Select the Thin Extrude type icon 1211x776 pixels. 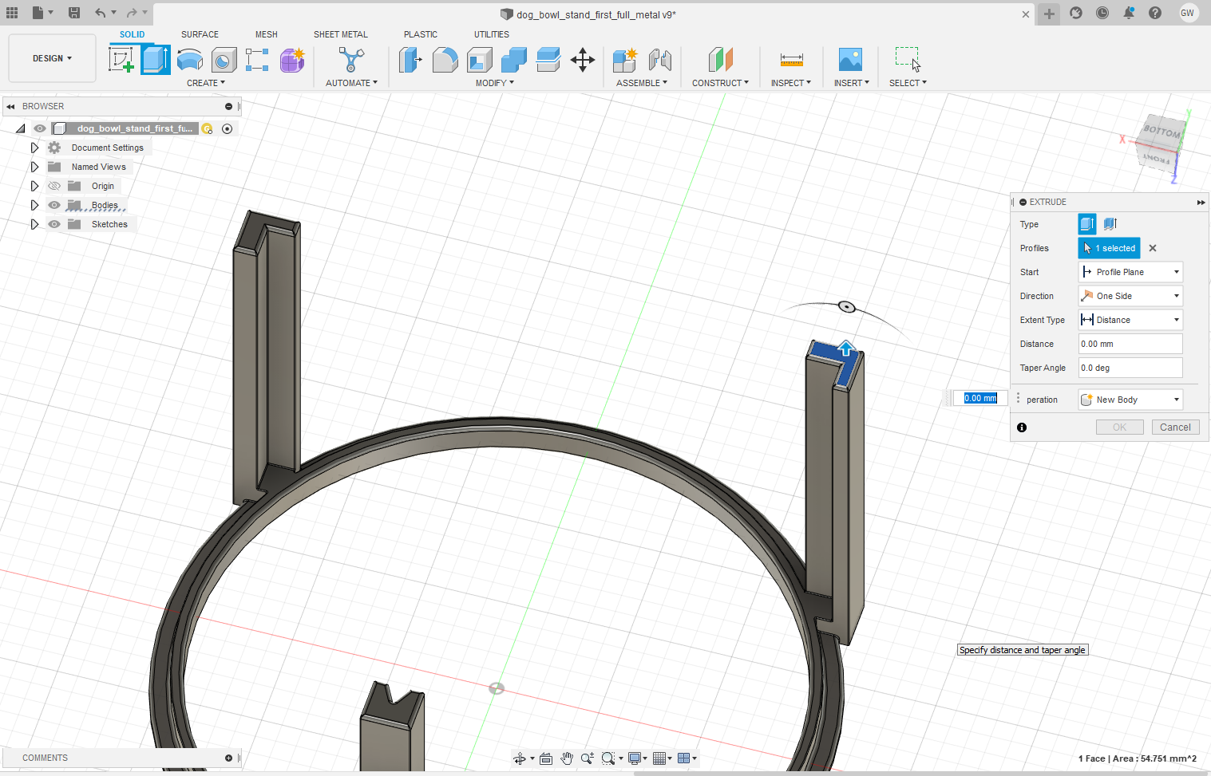pyautogui.click(x=1110, y=224)
